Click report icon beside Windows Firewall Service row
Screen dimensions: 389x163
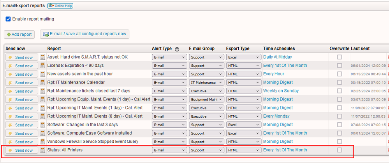[43, 142]
